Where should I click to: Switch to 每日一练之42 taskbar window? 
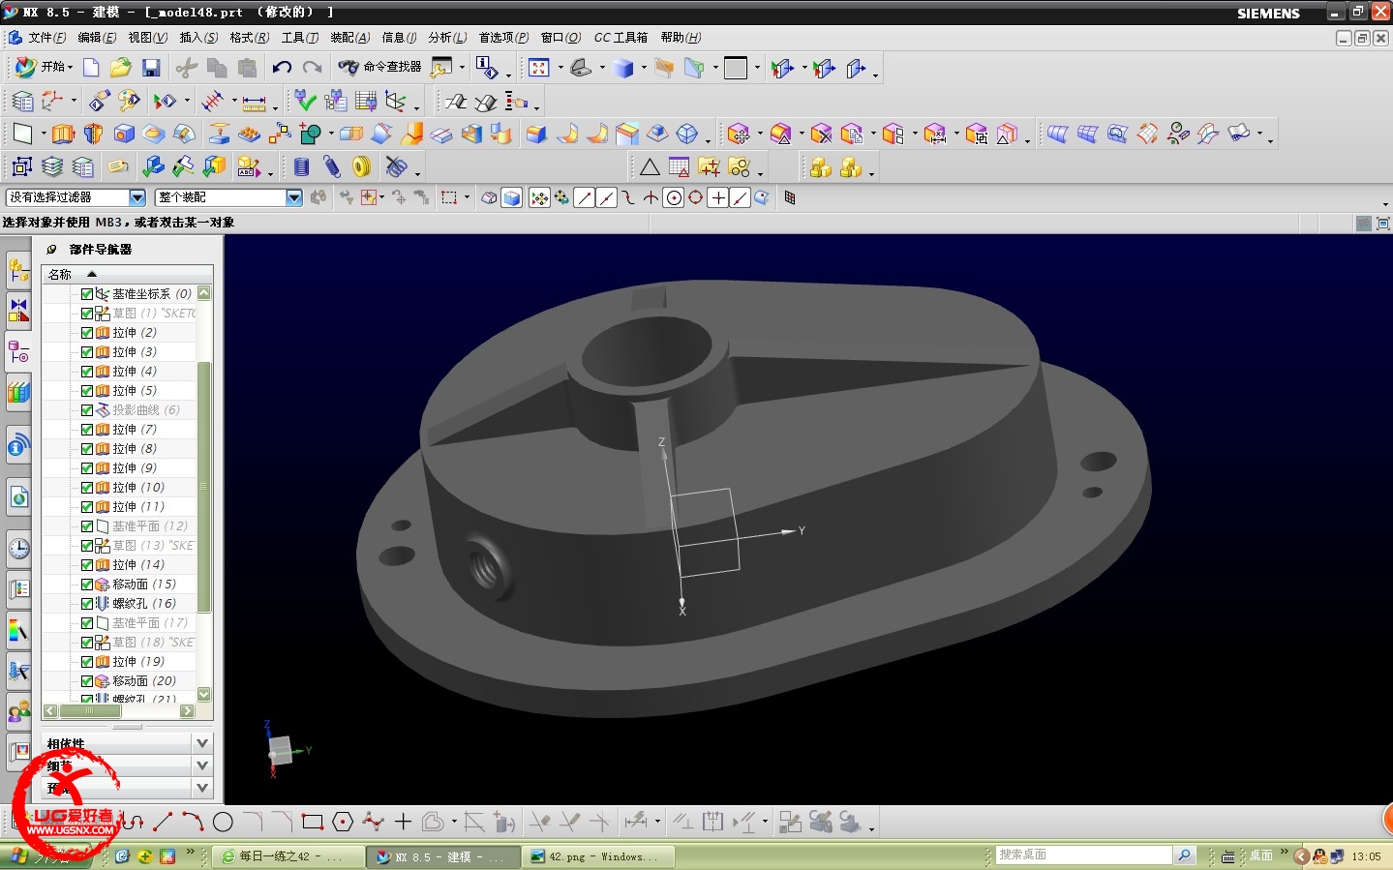click(288, 856)
